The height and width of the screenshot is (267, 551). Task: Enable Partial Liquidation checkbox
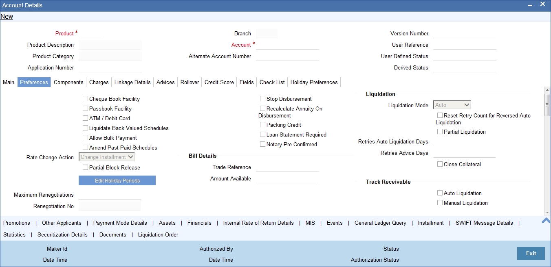[440, 132]
